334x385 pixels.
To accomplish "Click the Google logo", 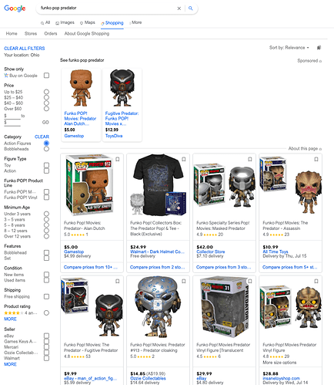I will coord(15,8).
